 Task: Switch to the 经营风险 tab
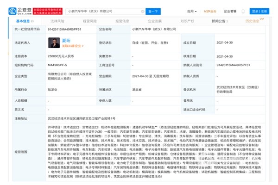90,21
